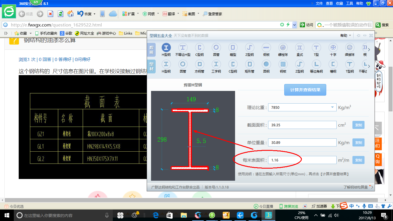The height and width of the screenshot is (221, 393).
Task: Select welded 圆管 in the 焊接 row
Action: point(216,49)
